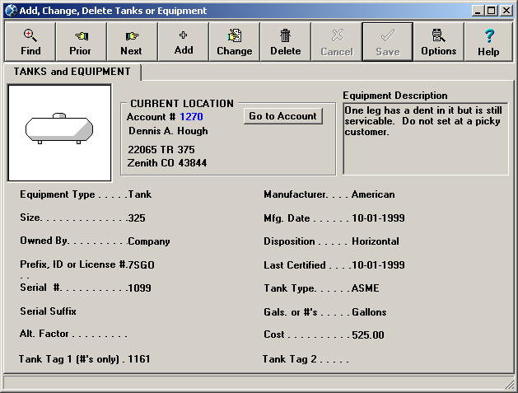This screenshot has width=518, height=393.
Task: Click the Go to Account button
Action: pos(282,116)
